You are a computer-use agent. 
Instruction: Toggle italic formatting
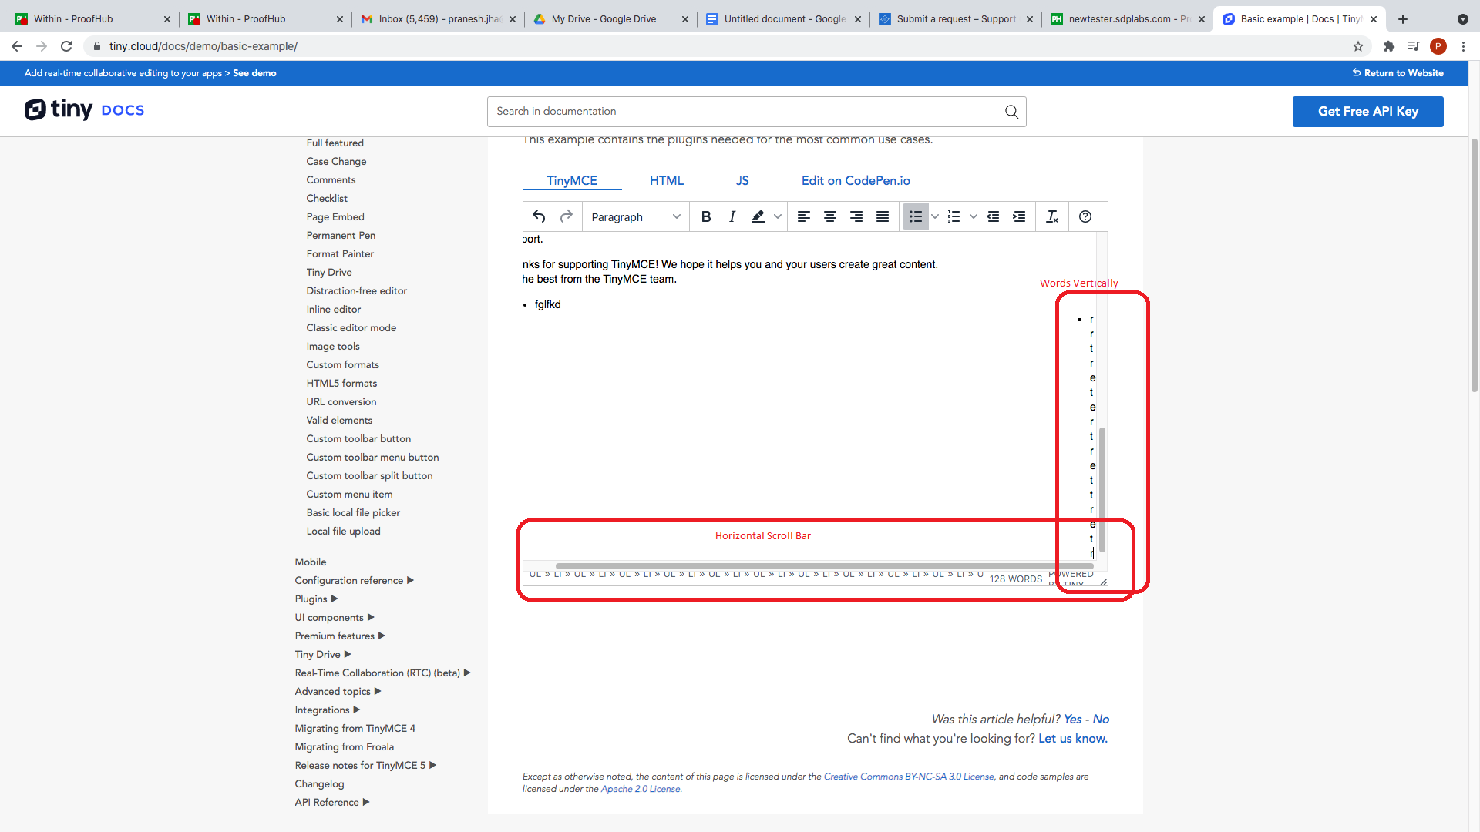[x=732, y=216]
